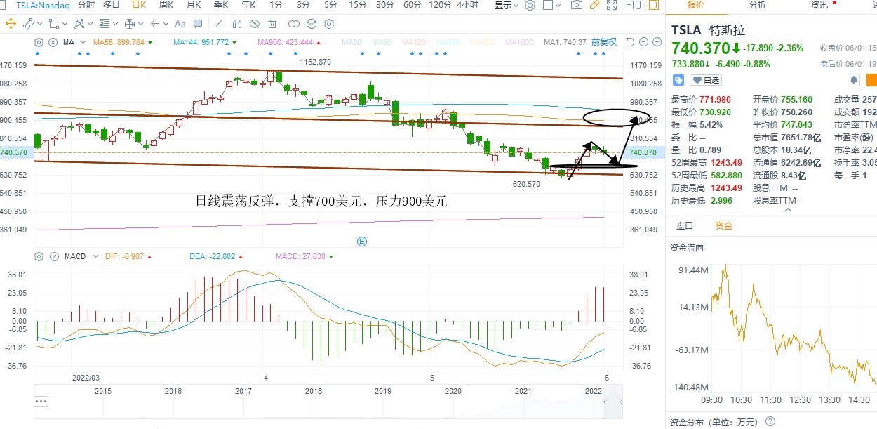This screenshot has width=877, height=429.
Task: Click the TSLA:Nasdaq symbol label
Action: click(x=41, y=5)
